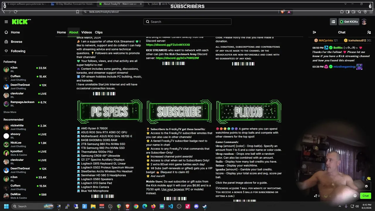The width and height of the screenshot is (375, 211).
Task: Open kyootbot's channel under Recommended
Action: click(x=25, y=153)
